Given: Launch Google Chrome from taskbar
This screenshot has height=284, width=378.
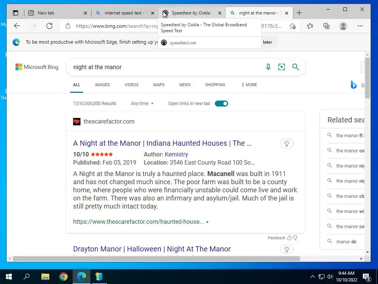Looking at the screenshot, I should point(63,277).
